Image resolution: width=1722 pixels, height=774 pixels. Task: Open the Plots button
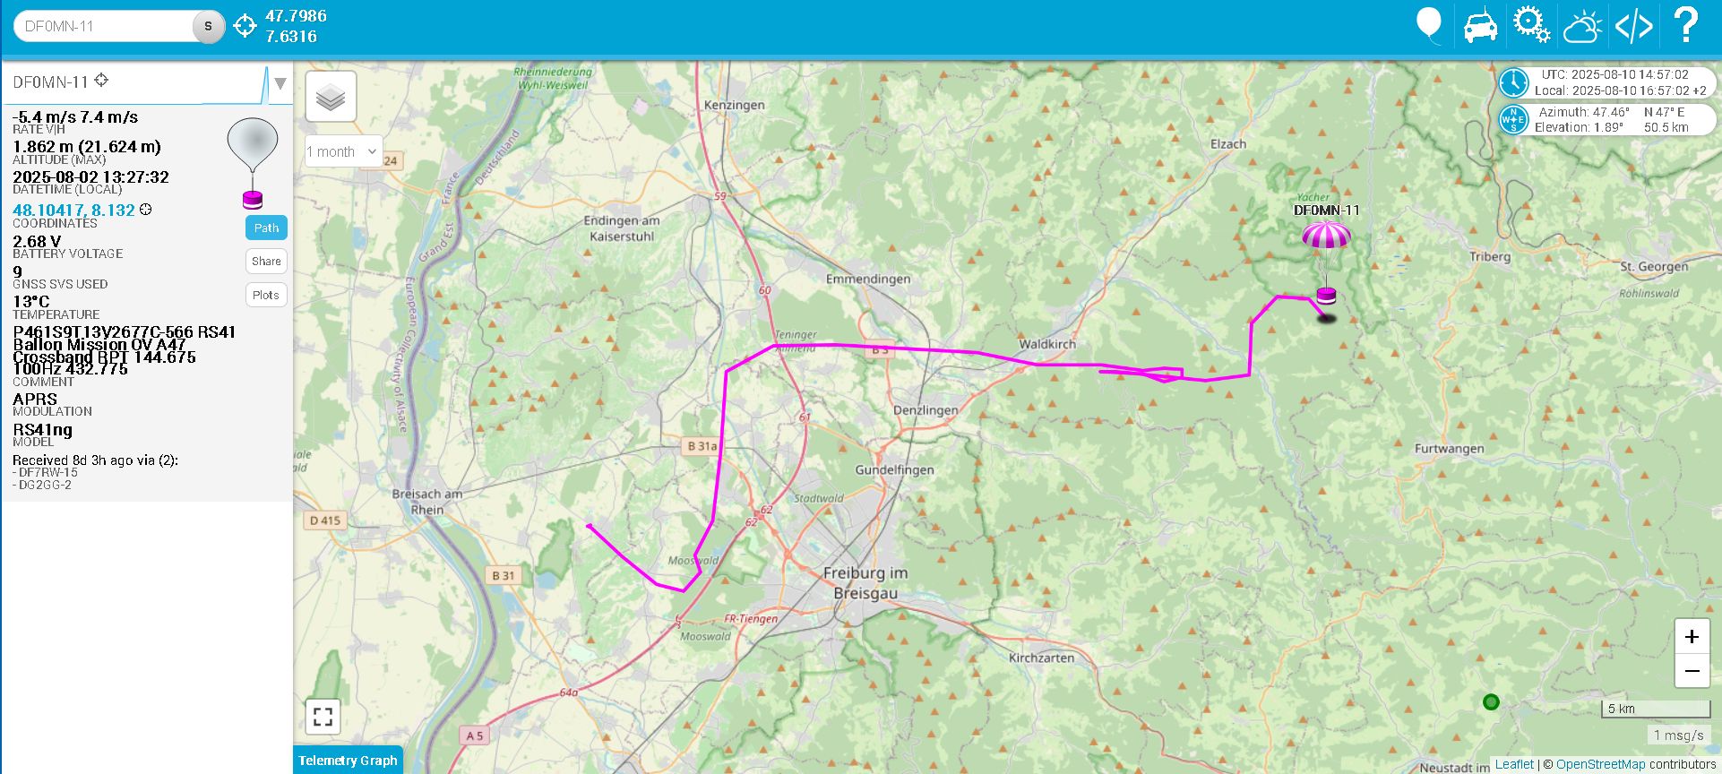(266, 295)
